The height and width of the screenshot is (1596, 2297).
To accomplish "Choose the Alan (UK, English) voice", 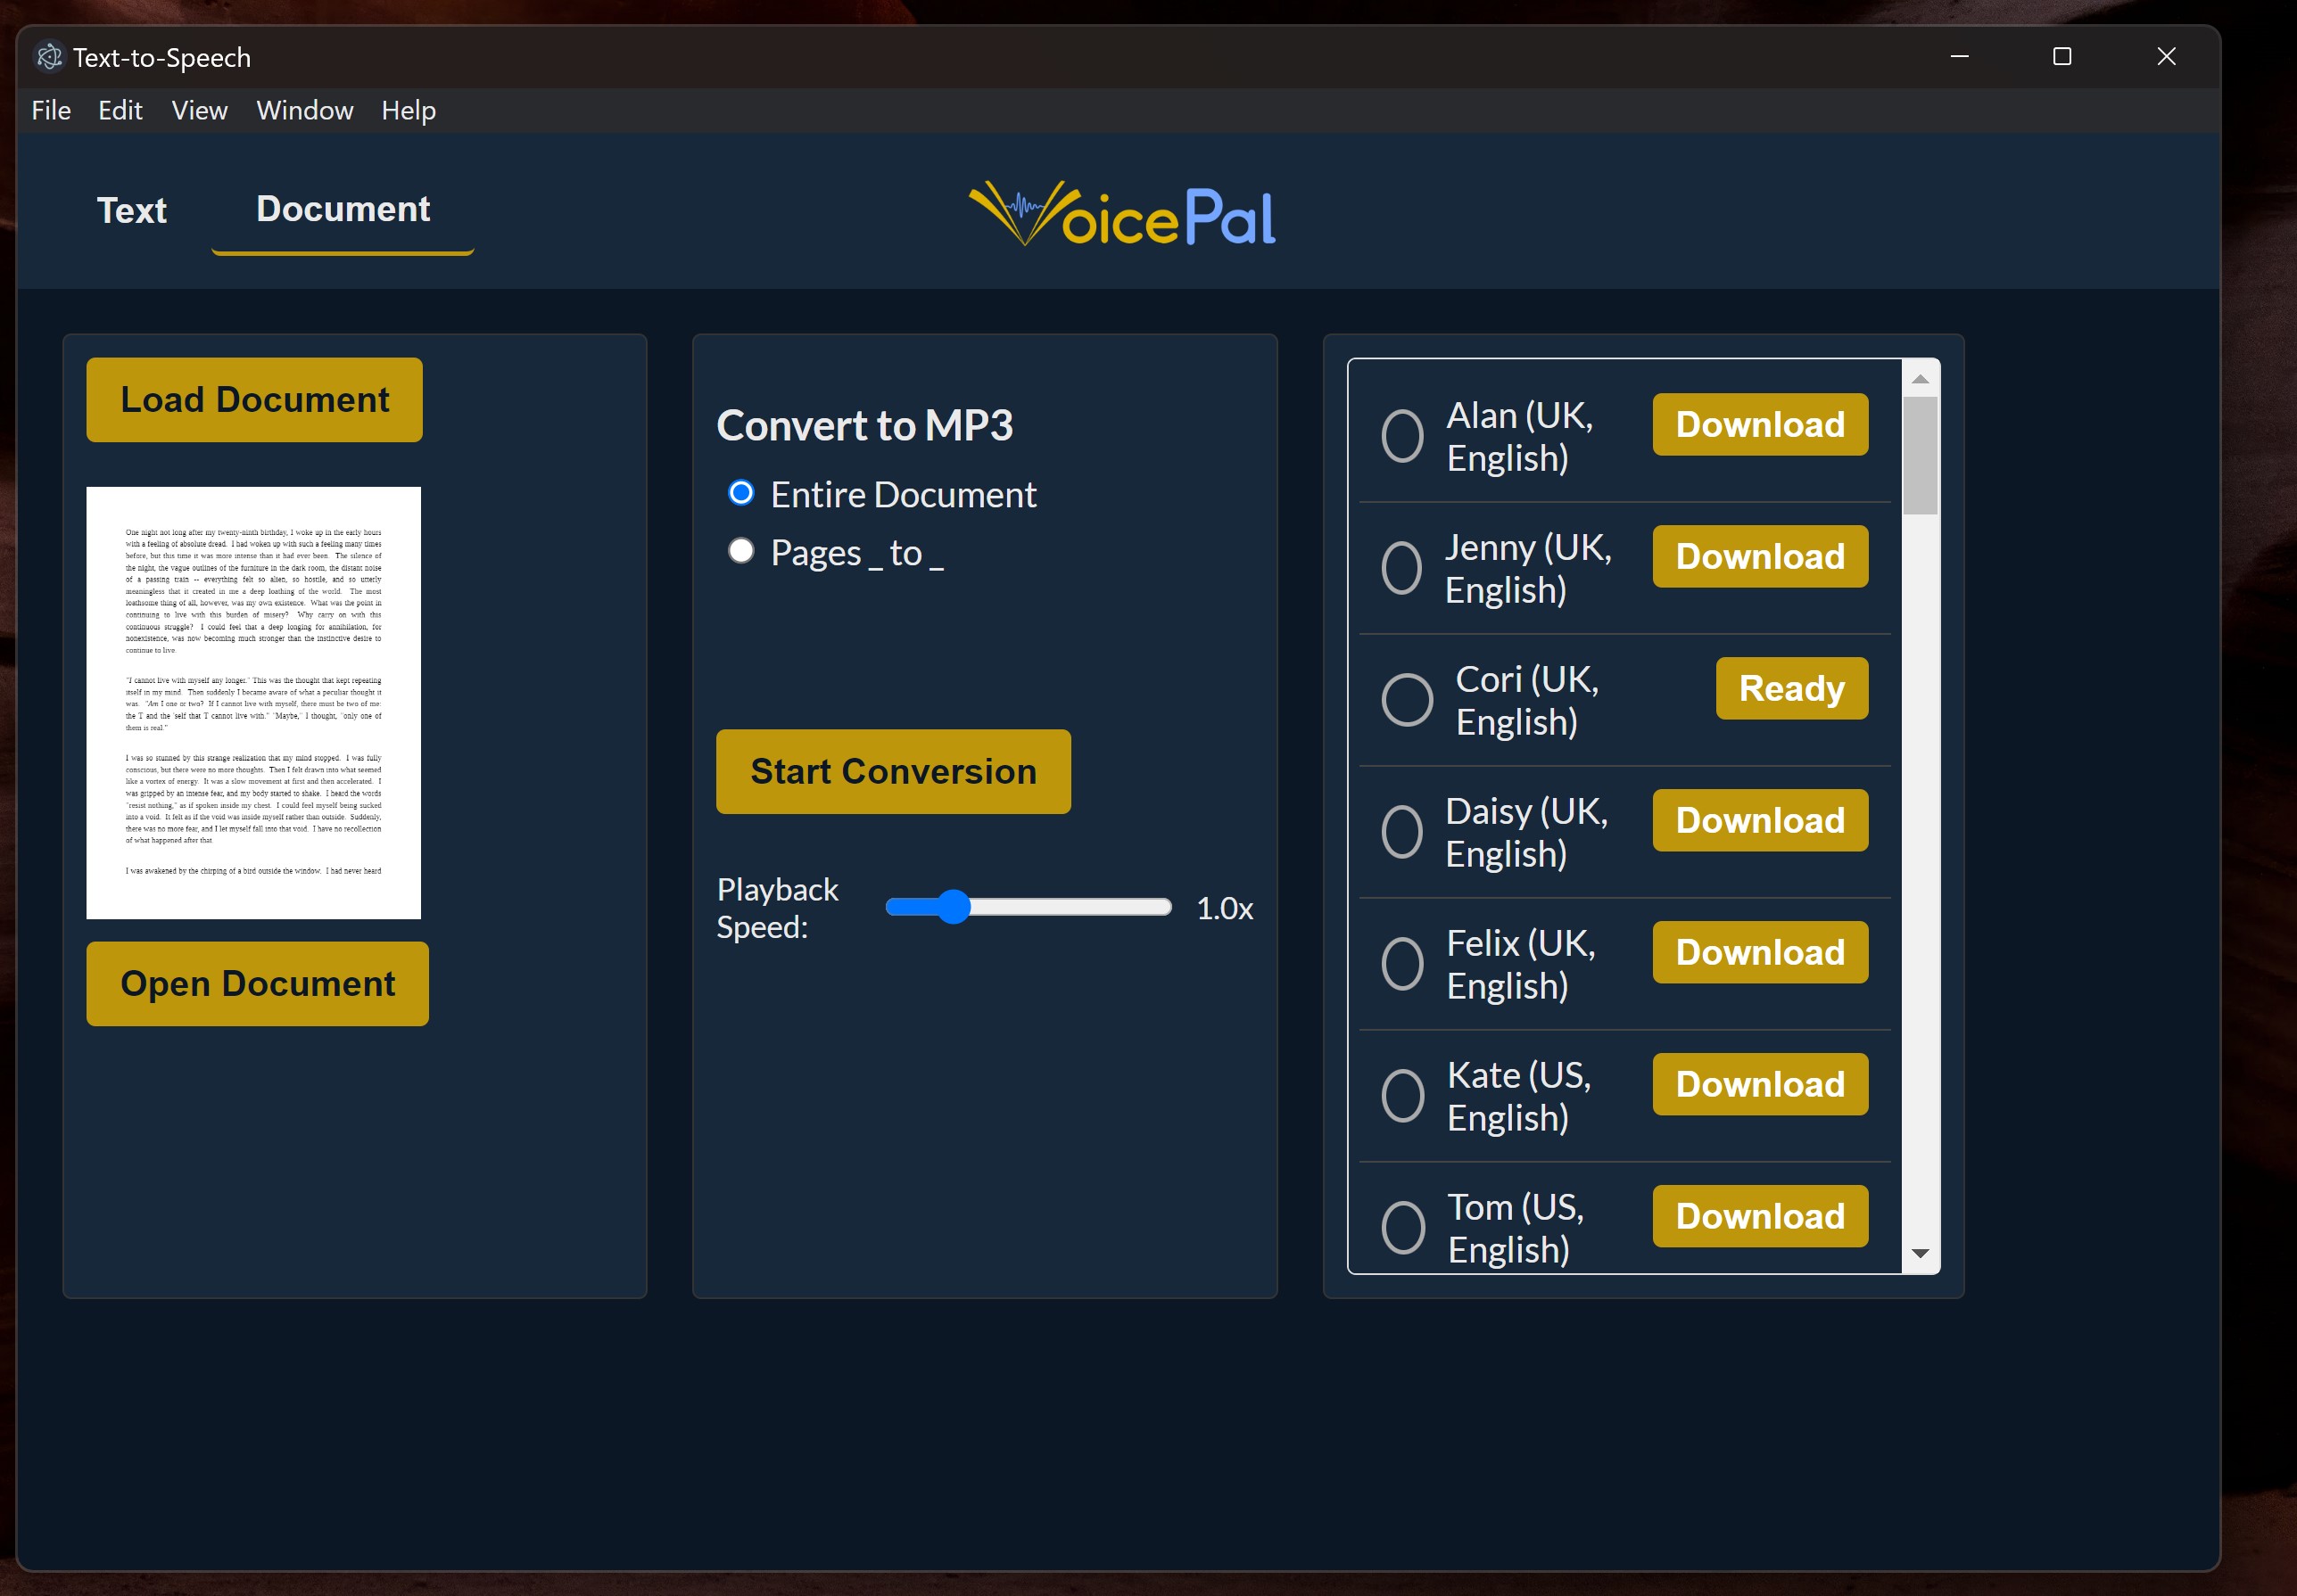I will 1401,436.
